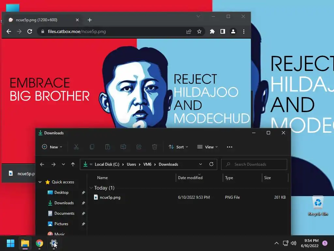Open the site info padlock in Chrome
334x251 pixels.
(43, 32)
